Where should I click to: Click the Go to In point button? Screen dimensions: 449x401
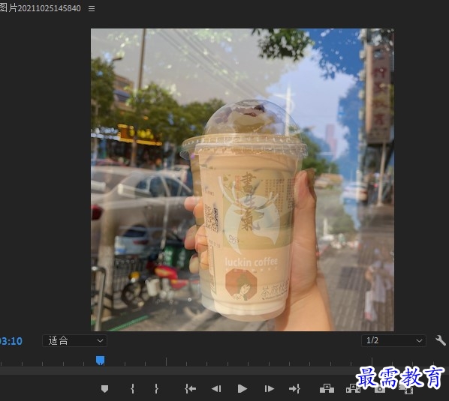[191, 389]
